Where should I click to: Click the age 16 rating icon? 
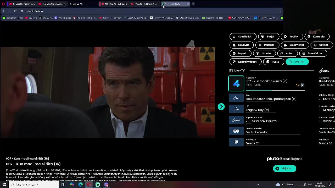[298, 85]
